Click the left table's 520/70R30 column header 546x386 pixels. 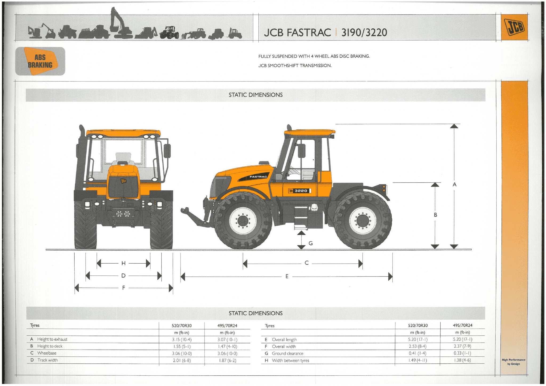point(182,326)
